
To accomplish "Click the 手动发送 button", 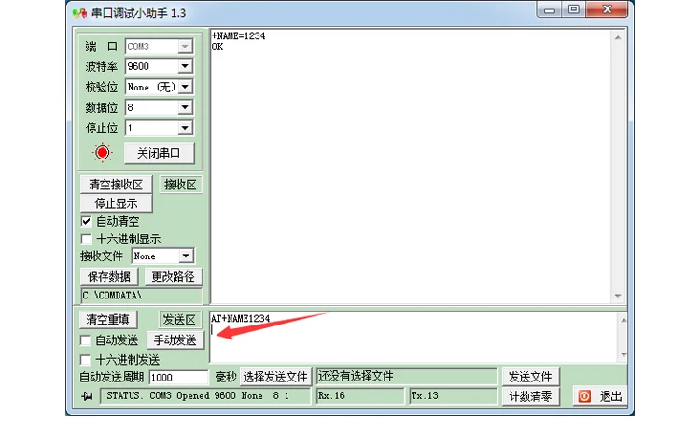I will tap(175, 340).
